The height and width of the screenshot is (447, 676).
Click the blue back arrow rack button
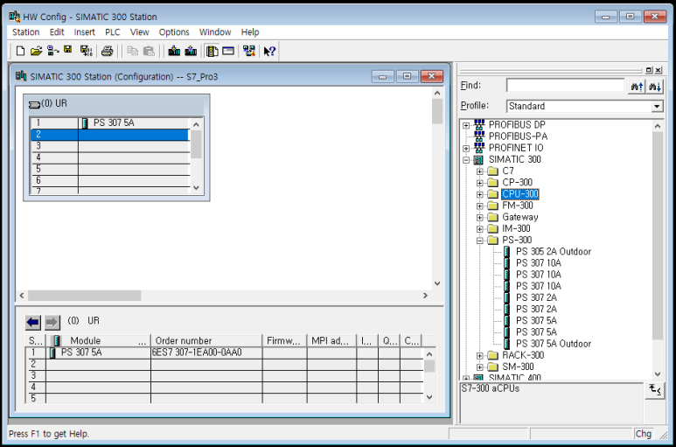pyautogui.click(x=32, y=322)
